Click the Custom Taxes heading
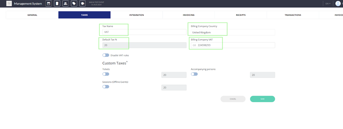This screenshot has height=129, width=343. (x=115, y=63)
